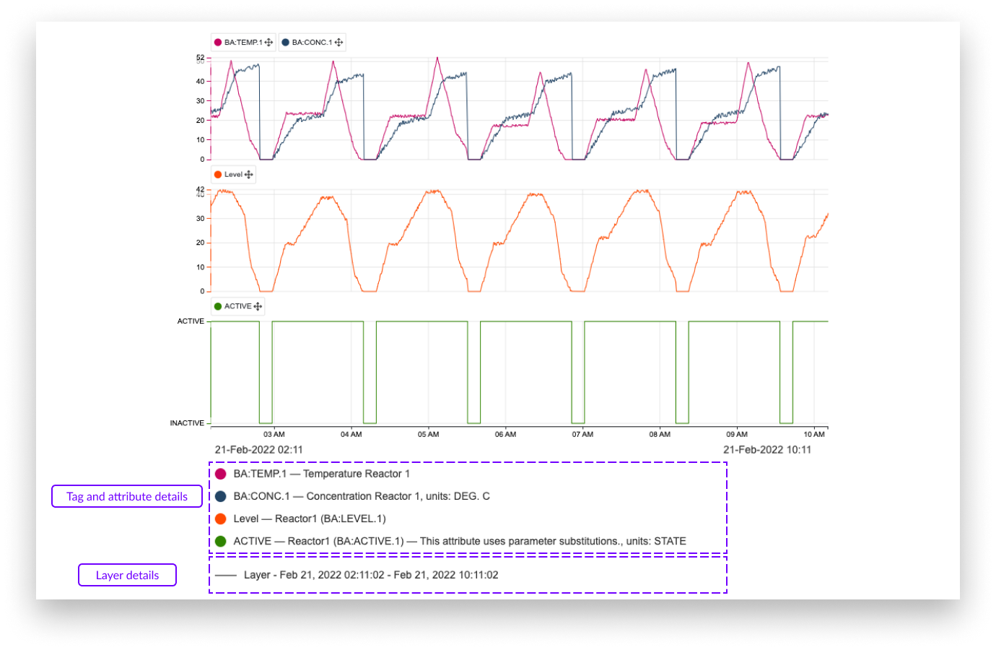Image resolution: width=996 pixels, height=650 pixels.
Task: Click the pink BA:TEMP.1 dot above the chart
Action: (x=218, y=43)
